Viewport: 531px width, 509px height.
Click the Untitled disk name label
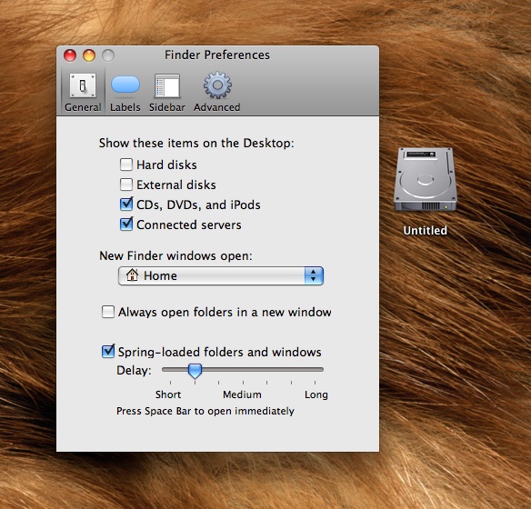425,231
